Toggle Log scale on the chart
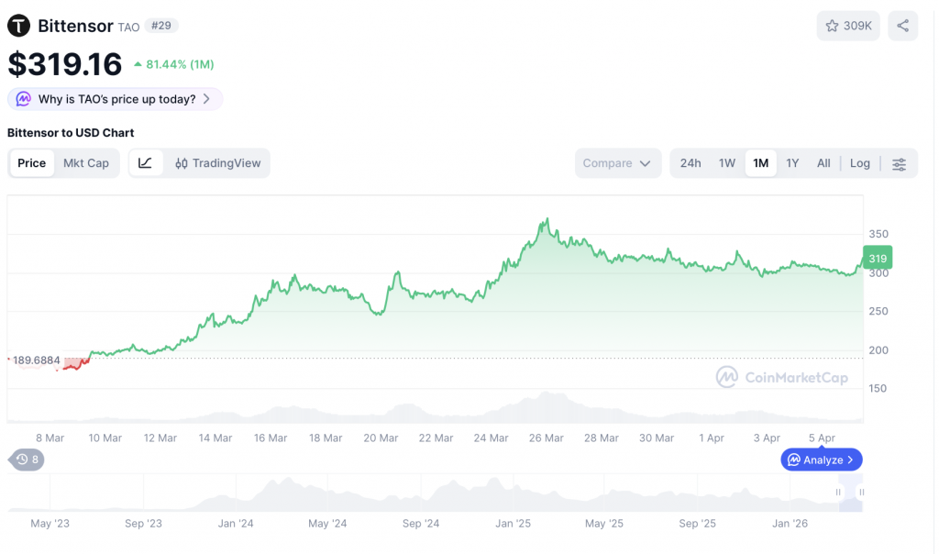Screen dimensions: 939x554 [859, 163]
